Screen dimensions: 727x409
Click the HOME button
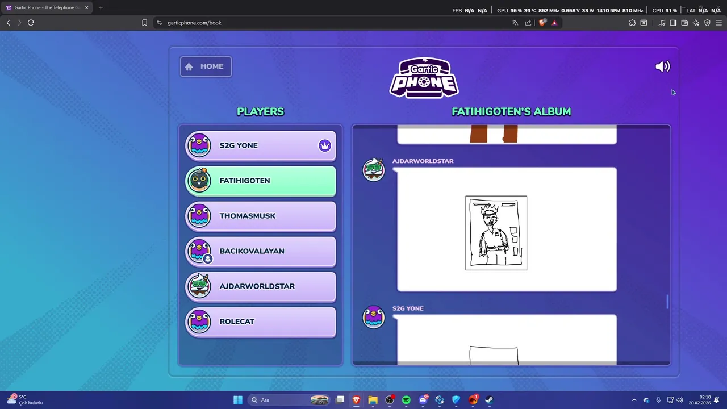(206, 66)
